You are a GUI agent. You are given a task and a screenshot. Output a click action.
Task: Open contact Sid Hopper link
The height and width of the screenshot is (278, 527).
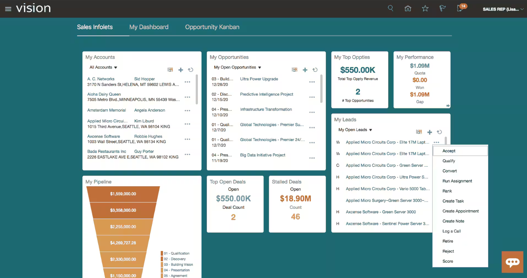click(x=144, y=79)
